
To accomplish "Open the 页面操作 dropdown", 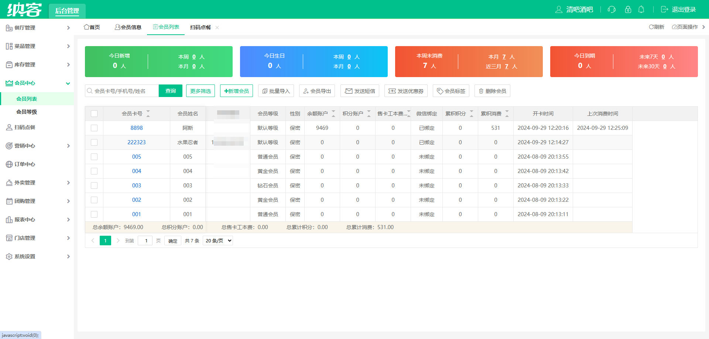I will pyautogui.click(x=685, y=27).
